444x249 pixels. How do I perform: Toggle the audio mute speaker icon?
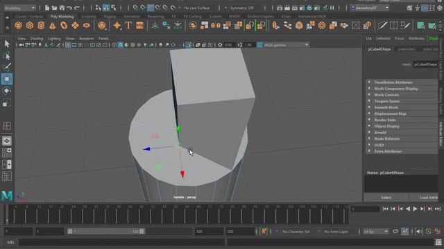[419, 232]
